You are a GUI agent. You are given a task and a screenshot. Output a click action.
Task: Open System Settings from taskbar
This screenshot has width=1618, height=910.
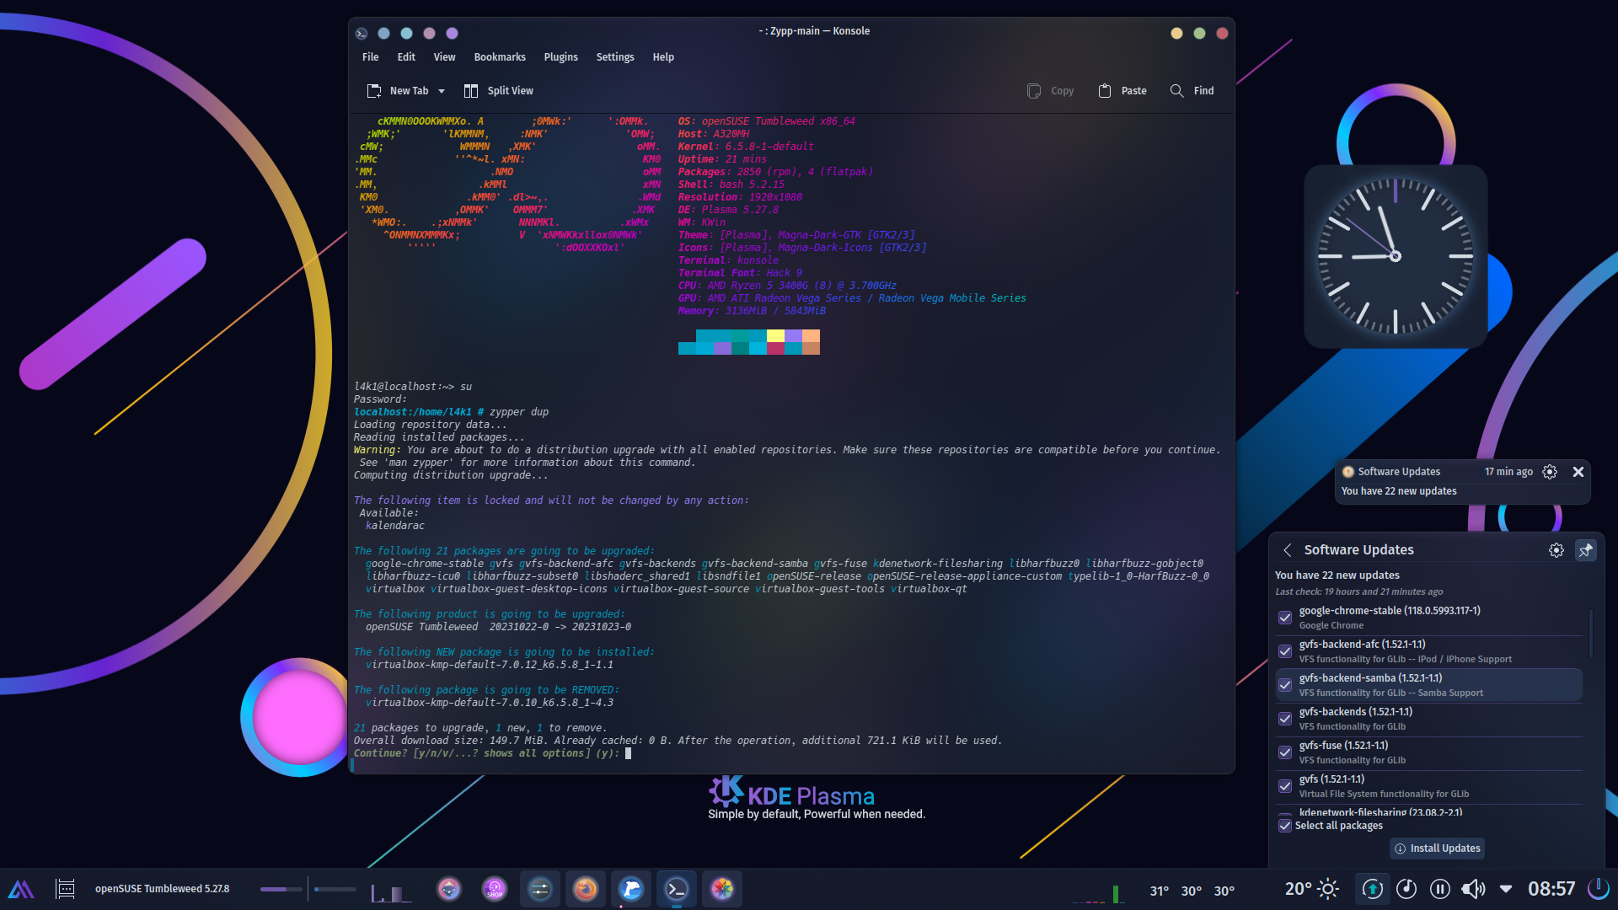click(540, 889)
